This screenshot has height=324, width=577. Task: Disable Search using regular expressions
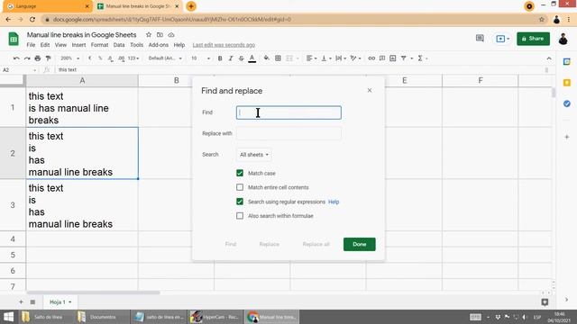[x=240, y=202]
